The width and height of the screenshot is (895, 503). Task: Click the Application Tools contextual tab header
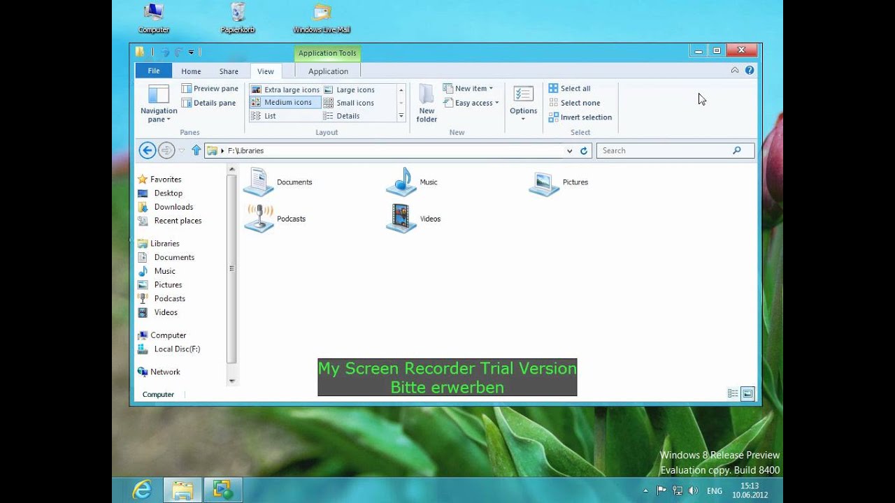tap(327, 53)
